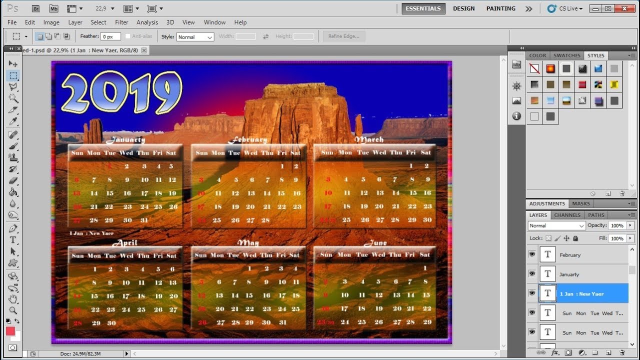
Task: Select the Brush tool
Action: (x=13, y=146)
